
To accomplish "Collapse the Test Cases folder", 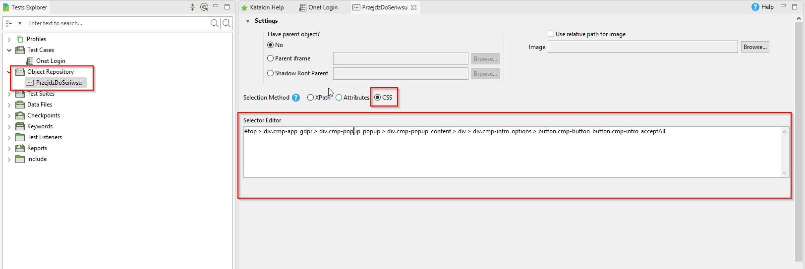I will [9, 50].
